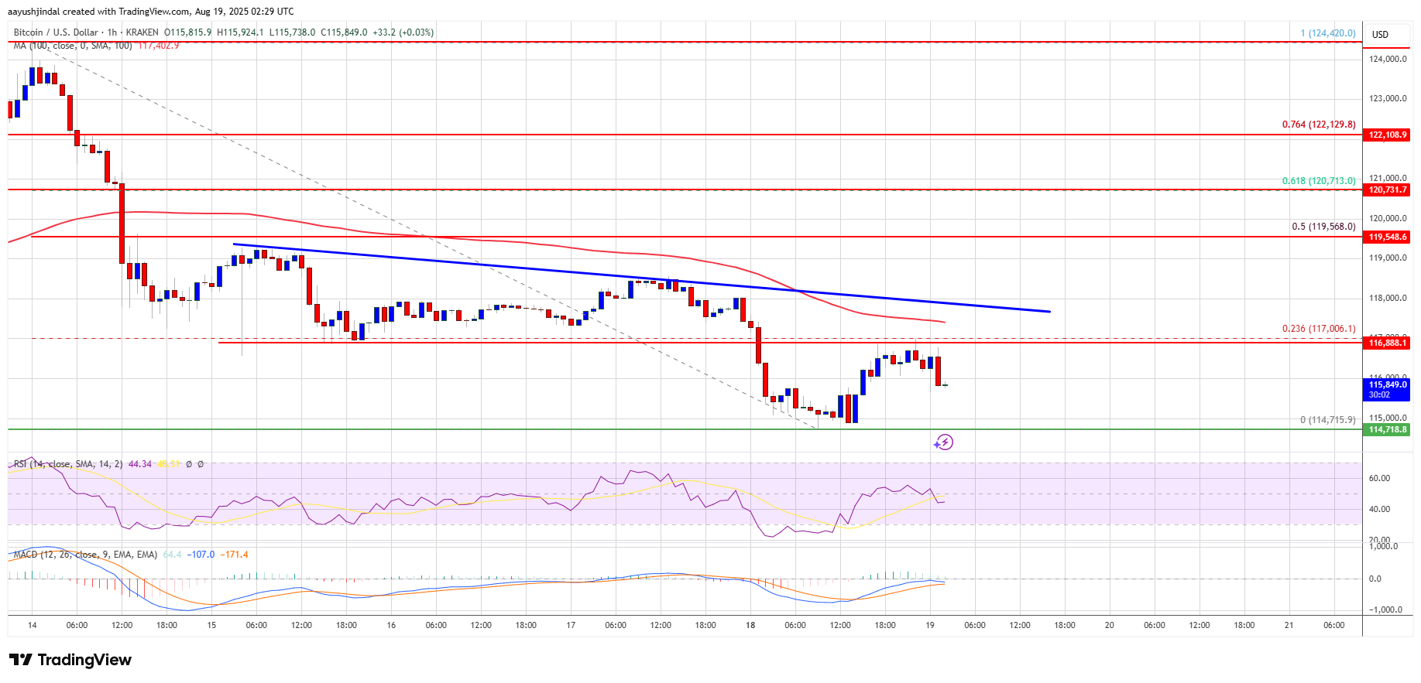The height and width of the screenshot is (683, 1421).
Task: Click the date 19 on time axis
Action: click(930, 625)
